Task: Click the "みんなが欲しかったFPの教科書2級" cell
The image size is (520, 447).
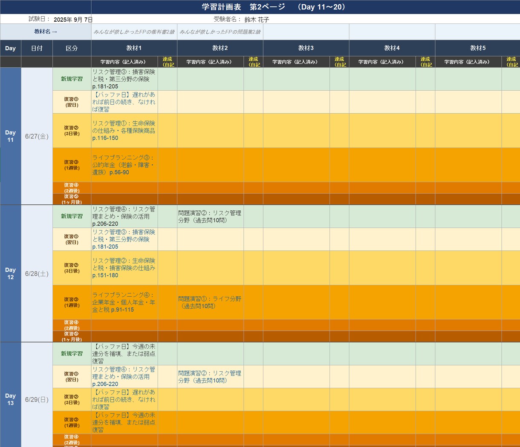Action: tap(134, 32)
